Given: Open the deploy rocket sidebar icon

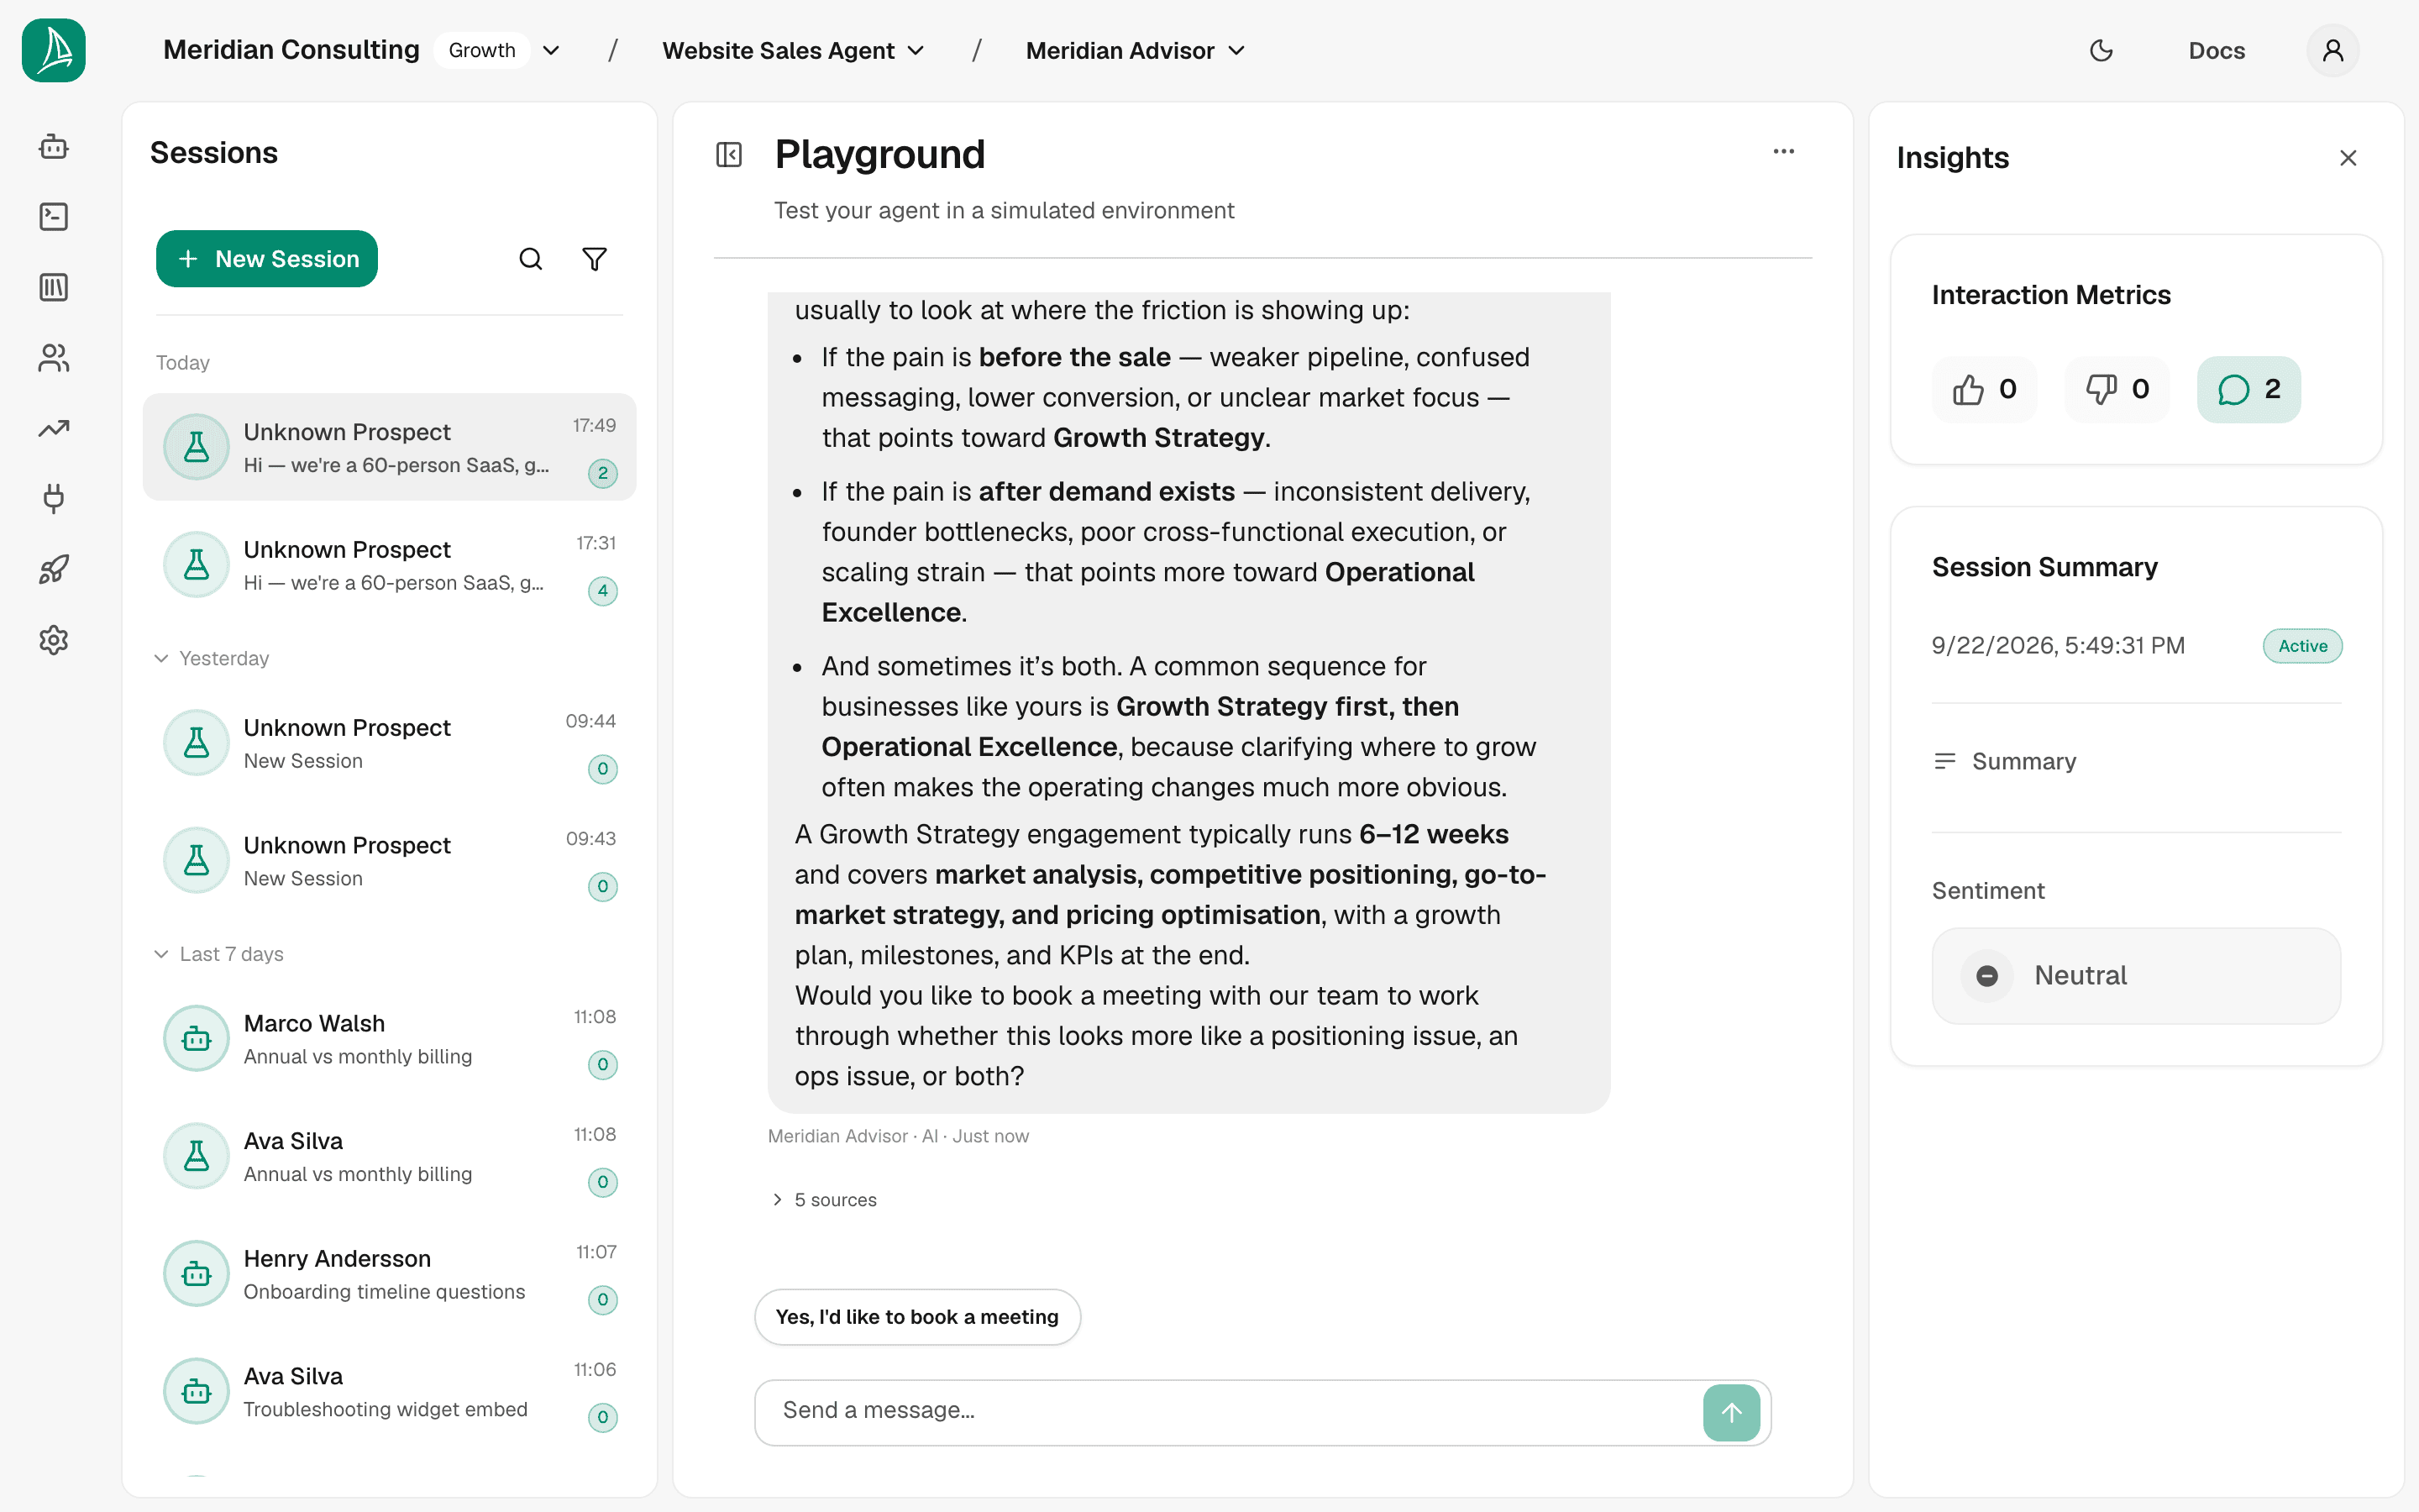Looking at the screenshot, I should pyautogui.click(x=54, y=570).
